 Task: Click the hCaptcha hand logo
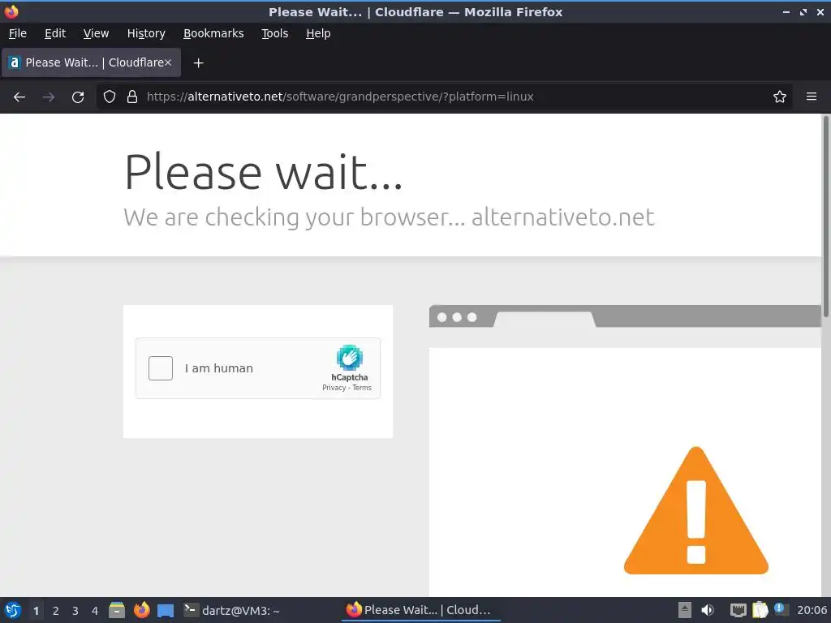349,358
